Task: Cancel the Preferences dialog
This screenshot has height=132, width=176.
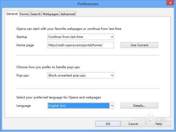Action: [133, 124]
